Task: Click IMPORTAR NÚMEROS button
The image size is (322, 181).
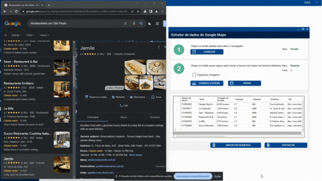Action: pos(236,145)
